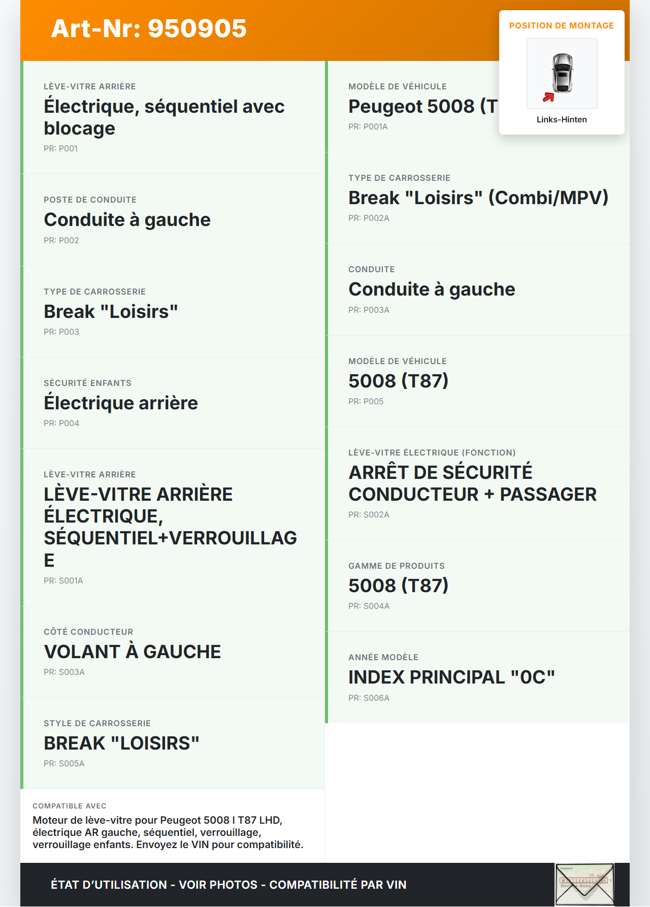Click the "Links-Hinten" position label
The height and width of the screenshot is (907, 650).
(562, 120)
